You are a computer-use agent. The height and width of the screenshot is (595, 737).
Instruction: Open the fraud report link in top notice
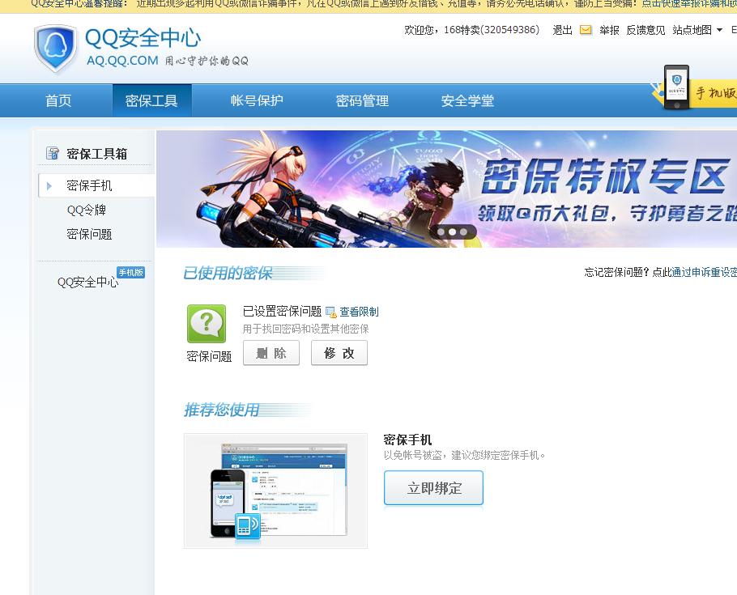click(x=689, y=4)
